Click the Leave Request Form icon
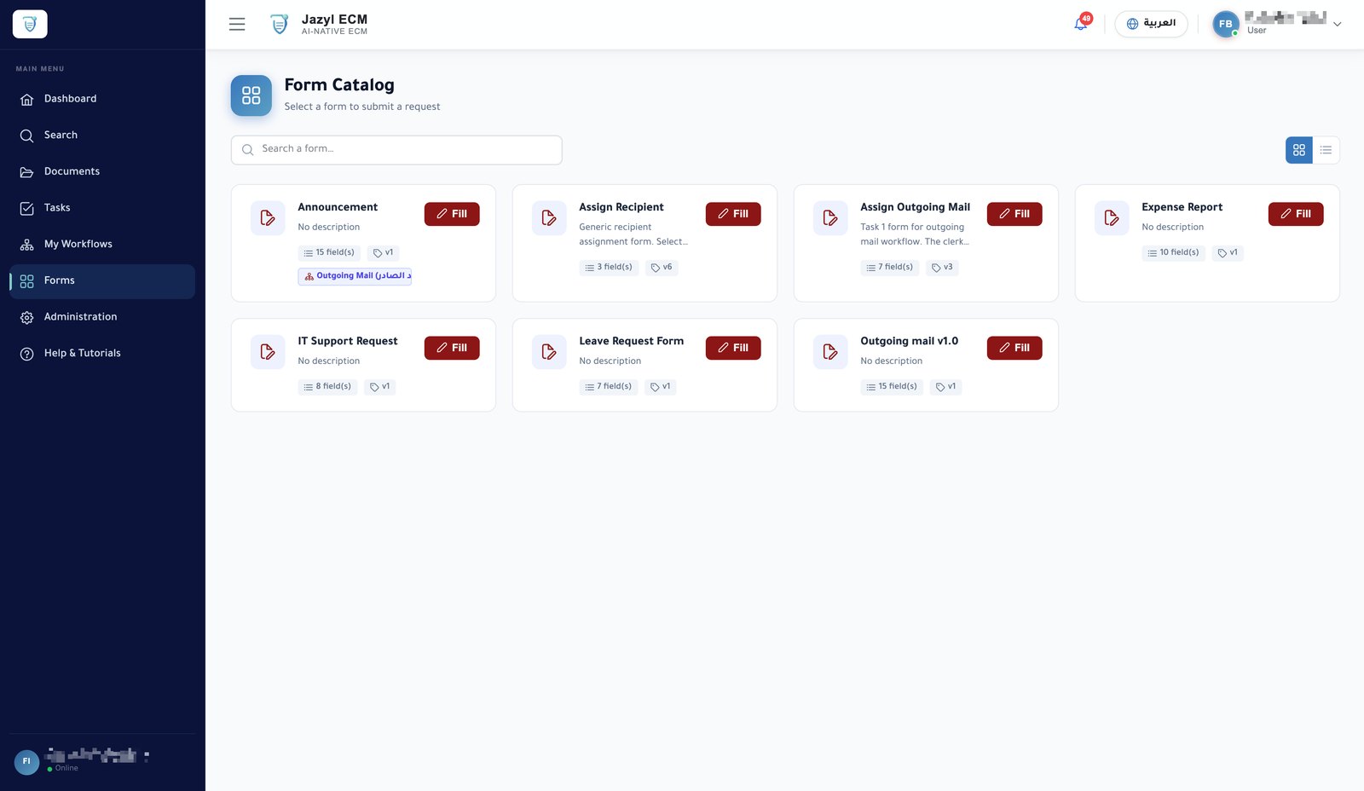 pyautogui.click(x=549, y=352)
